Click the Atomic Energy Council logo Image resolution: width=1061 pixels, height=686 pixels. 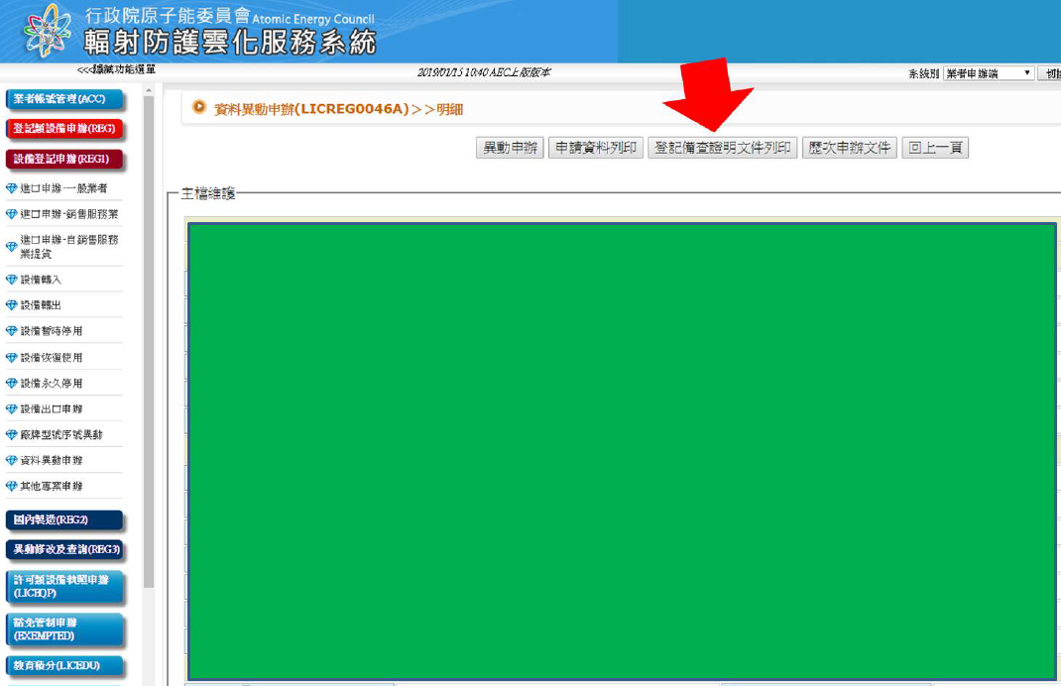[x=46, y=32]
